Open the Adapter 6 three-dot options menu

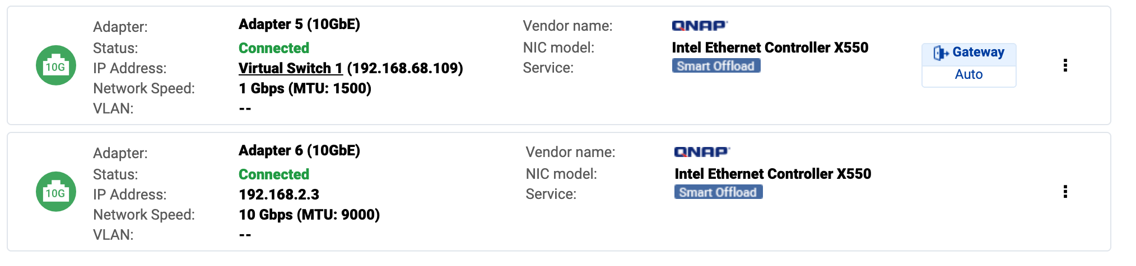tap(1065, 192)
